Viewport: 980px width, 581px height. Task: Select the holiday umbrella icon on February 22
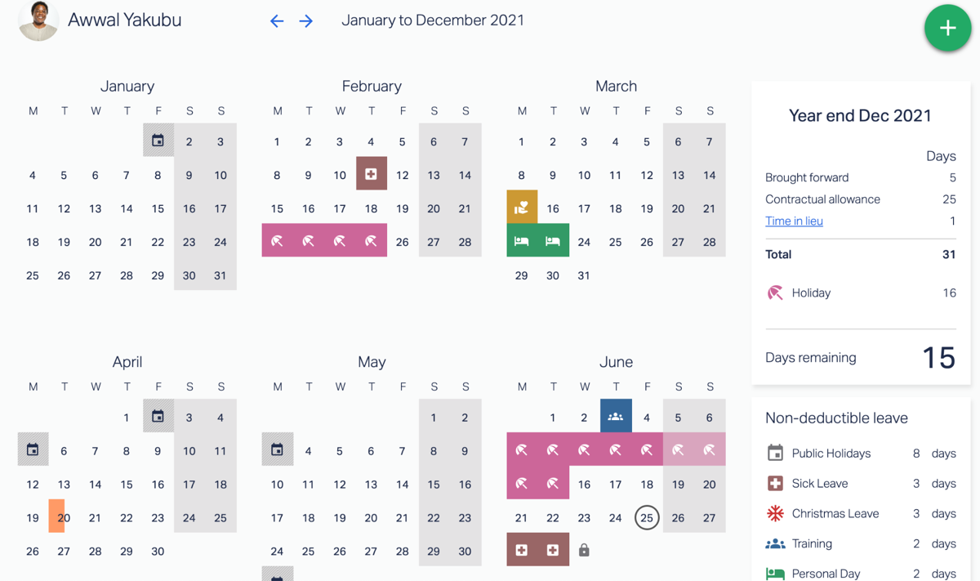pyautogui.click(x=278, y=241)
